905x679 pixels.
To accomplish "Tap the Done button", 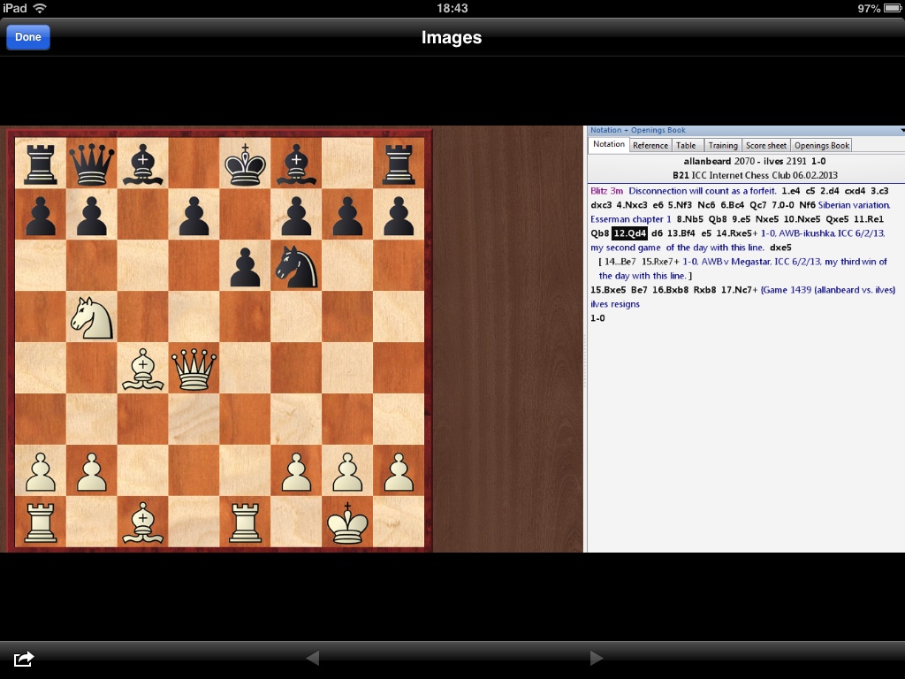I will pos(28,37).
